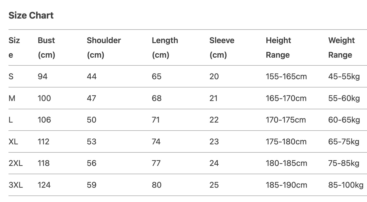Select the 170-175cm height range cell

coord(286,120)
